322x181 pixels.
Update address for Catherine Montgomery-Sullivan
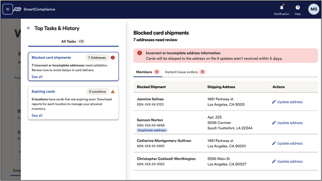(x=287, y=143)
